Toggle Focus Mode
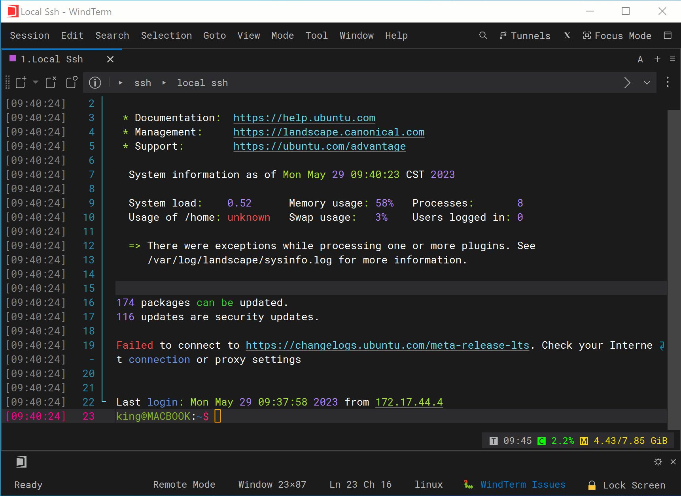This screenshot has width=681, height=496. pyautogui.click(x=617, y=36)
